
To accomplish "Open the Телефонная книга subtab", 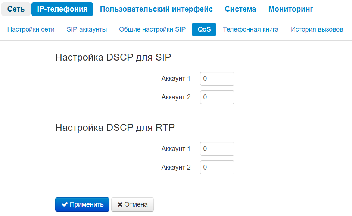I will [x=251, y=30].
